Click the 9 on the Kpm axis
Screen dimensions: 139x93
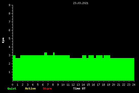pos(9,5)
